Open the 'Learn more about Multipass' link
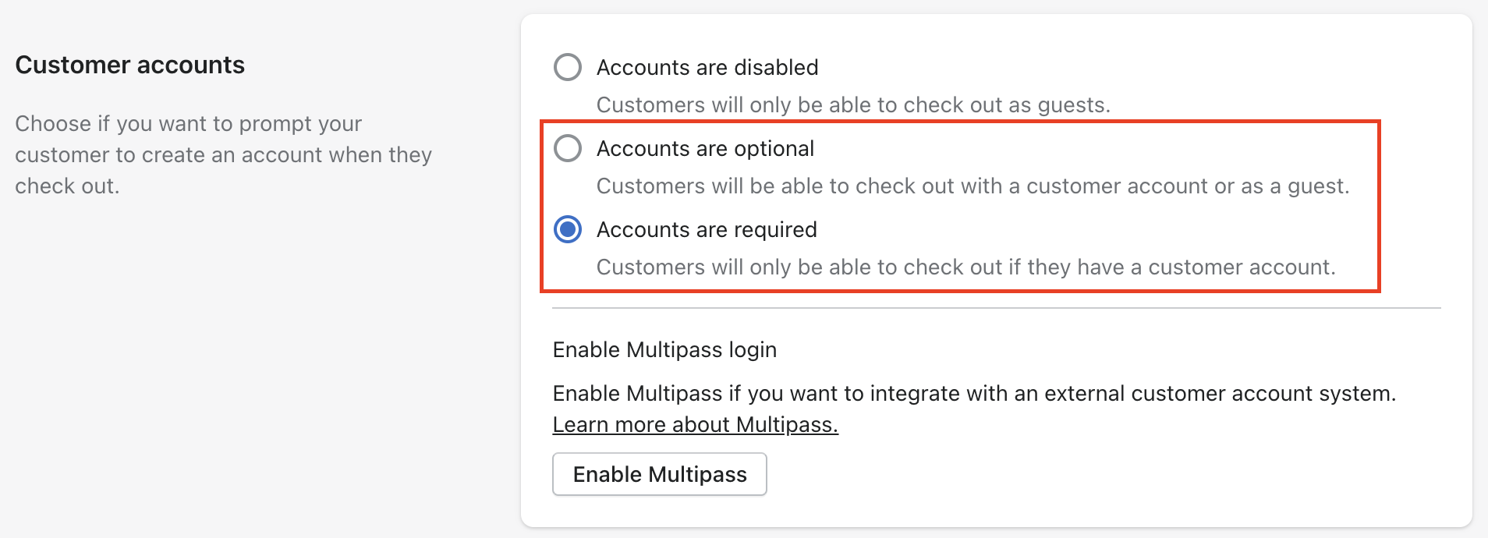 pyautogui.click(x=695, y=425)
